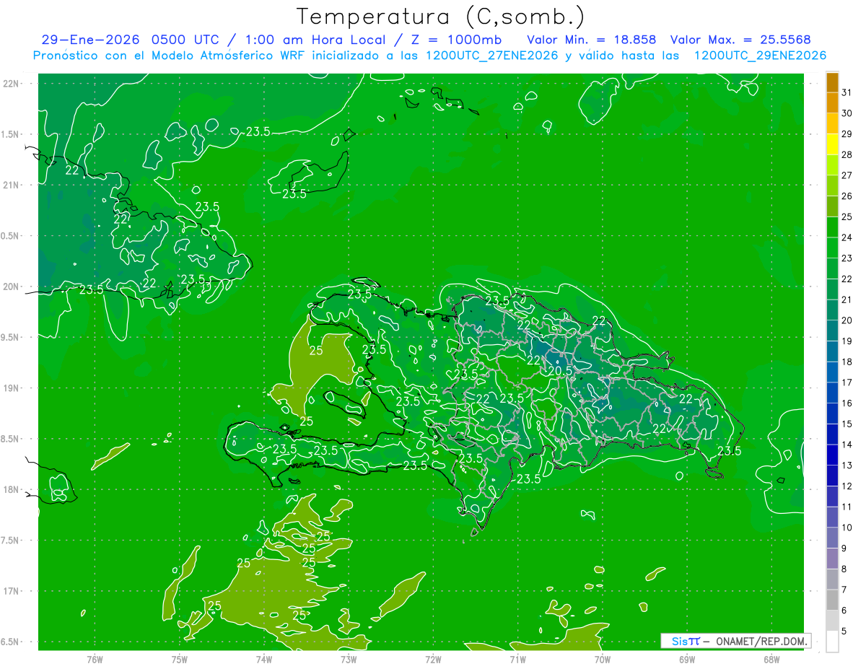Select the '29-Ene-2026' date text
The width and height of the screenshot is (866, 669).
(90, 40)
